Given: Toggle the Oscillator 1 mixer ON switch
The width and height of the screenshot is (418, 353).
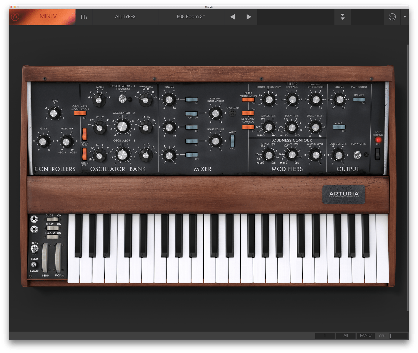Looking at the screenshot, I should pos(191,99).
